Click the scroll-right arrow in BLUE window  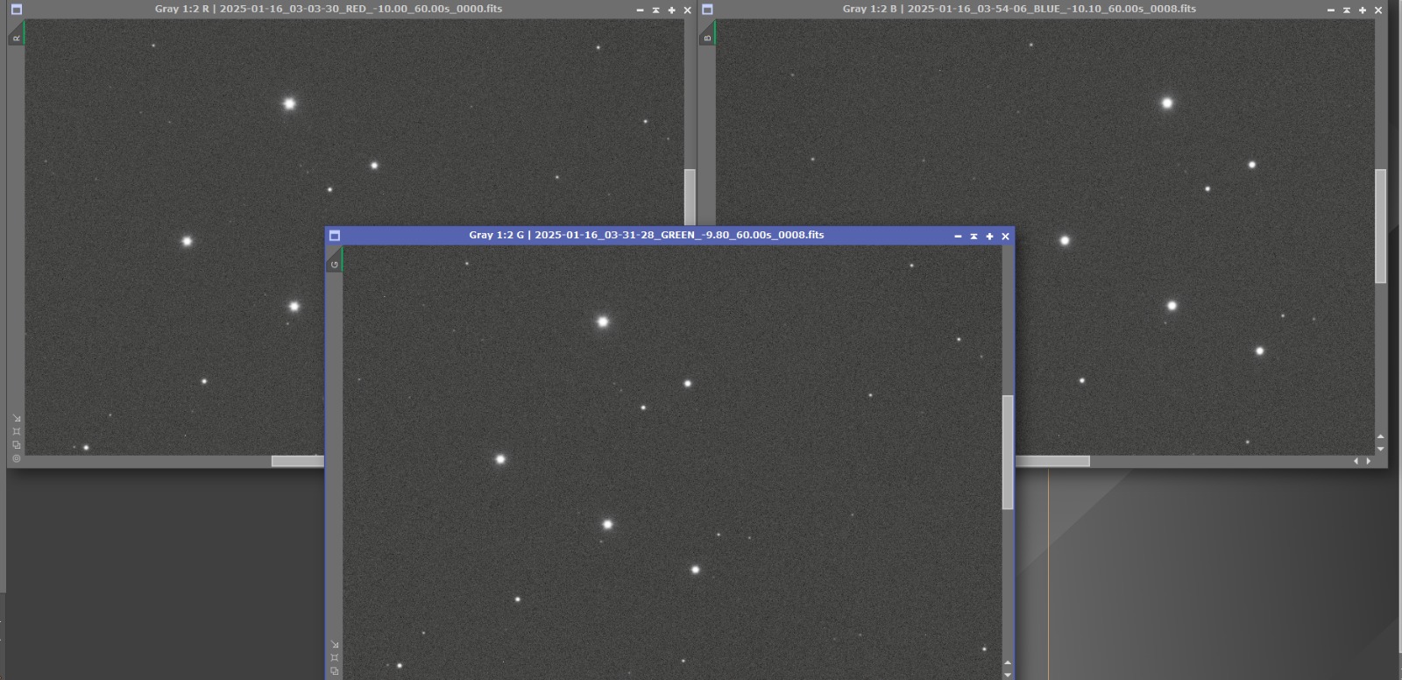pos(1369,461)
